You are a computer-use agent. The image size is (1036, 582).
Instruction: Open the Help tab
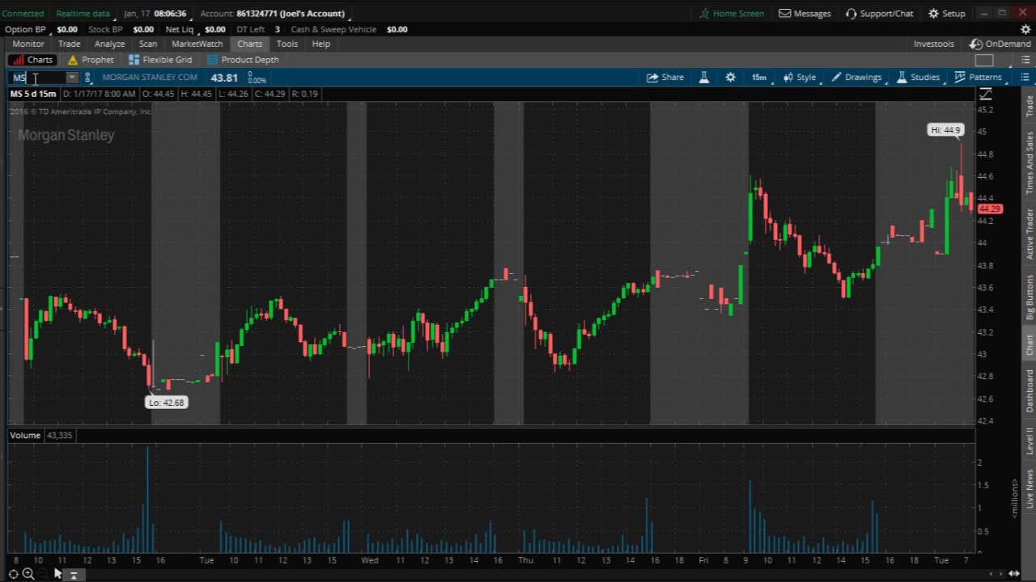pyautogui.click(x=321, y=44)
